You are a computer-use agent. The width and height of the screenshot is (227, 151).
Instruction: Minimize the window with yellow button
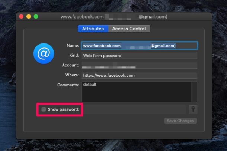pos(29,16)
